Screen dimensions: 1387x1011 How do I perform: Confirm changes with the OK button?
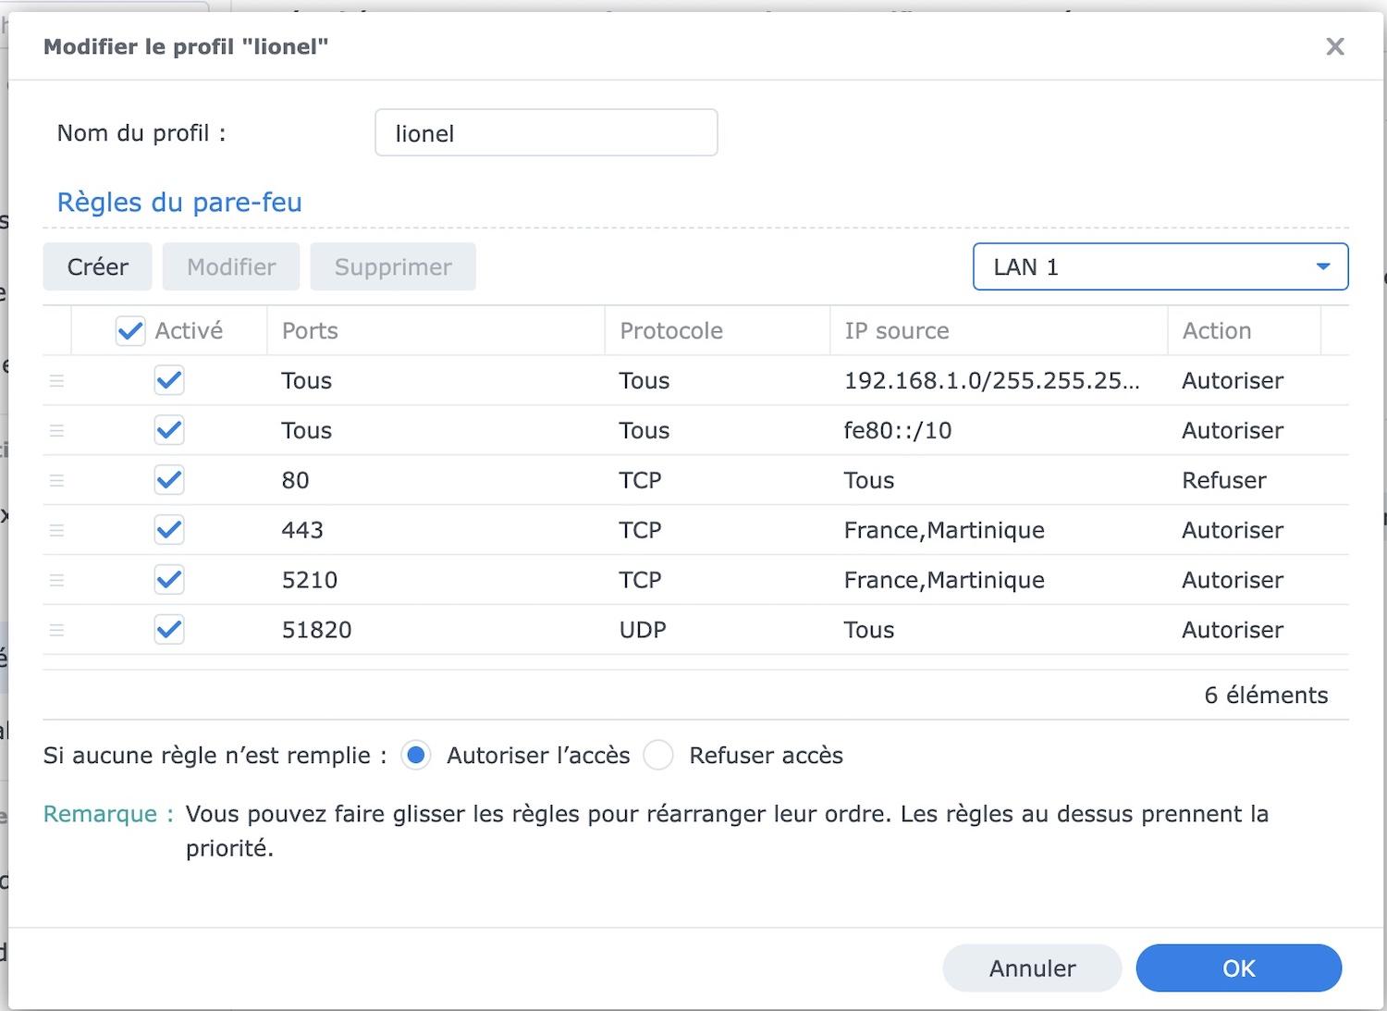tap(1238, 968)
